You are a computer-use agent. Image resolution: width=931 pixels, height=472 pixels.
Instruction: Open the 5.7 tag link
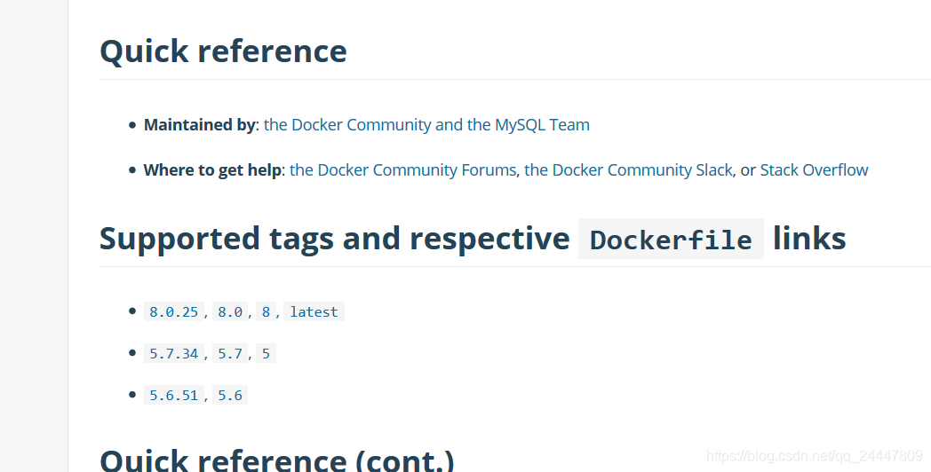pos(230,353)
